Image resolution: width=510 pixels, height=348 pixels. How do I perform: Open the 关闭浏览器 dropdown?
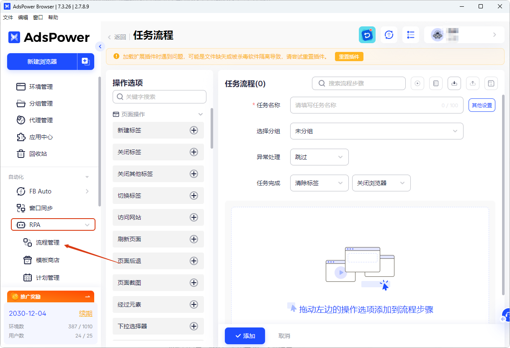pos(381,183)
